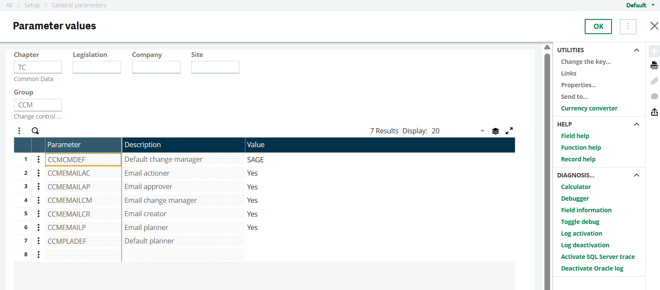
Task: Navigate to General parameters breadcrumb
Action: 79,5
